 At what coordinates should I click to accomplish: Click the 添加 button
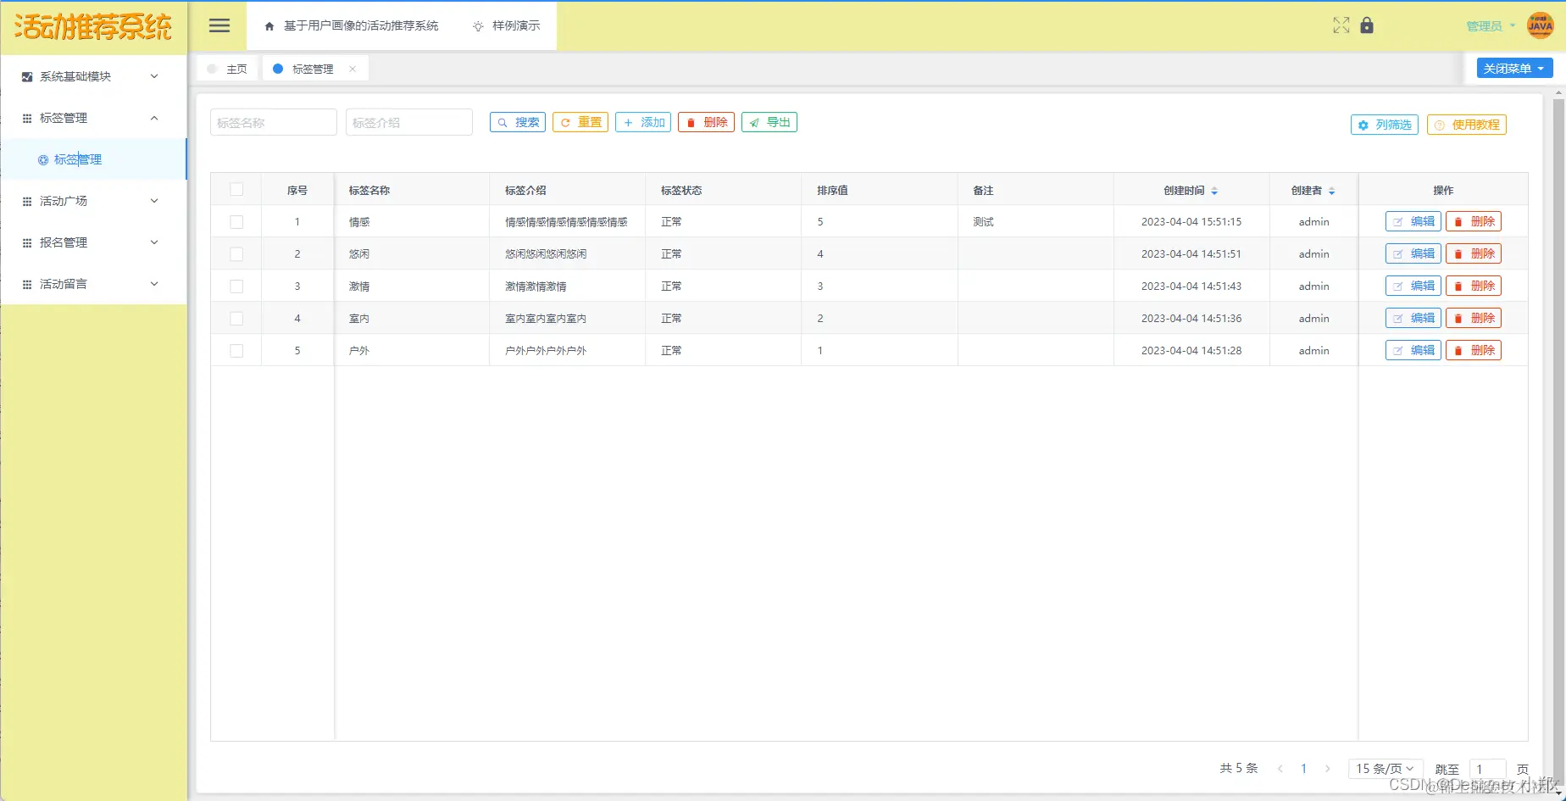pyautogui.click(x=643, y=122)
